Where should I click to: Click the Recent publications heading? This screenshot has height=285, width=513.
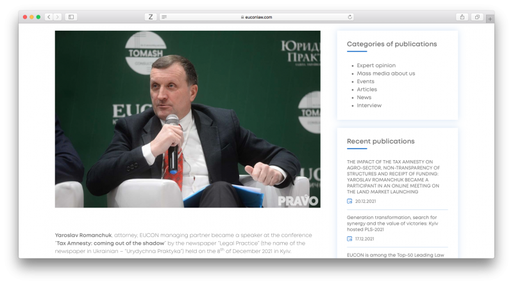pos(380,141)
